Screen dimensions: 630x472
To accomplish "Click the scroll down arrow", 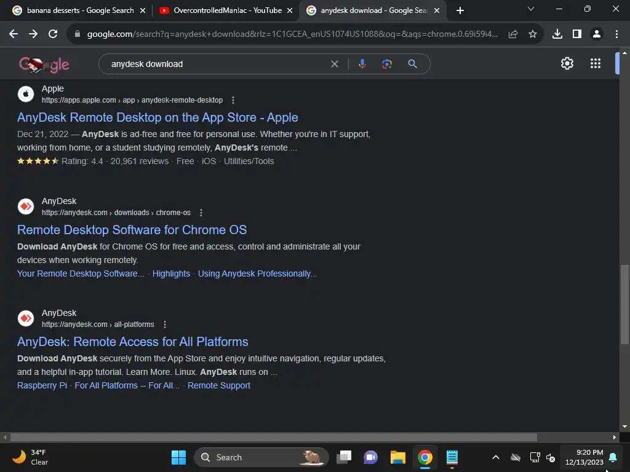I will pyautogui.click(x=624, y=427).
